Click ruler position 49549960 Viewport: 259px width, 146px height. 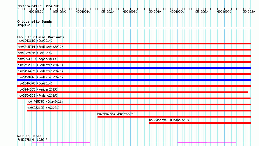201,12
